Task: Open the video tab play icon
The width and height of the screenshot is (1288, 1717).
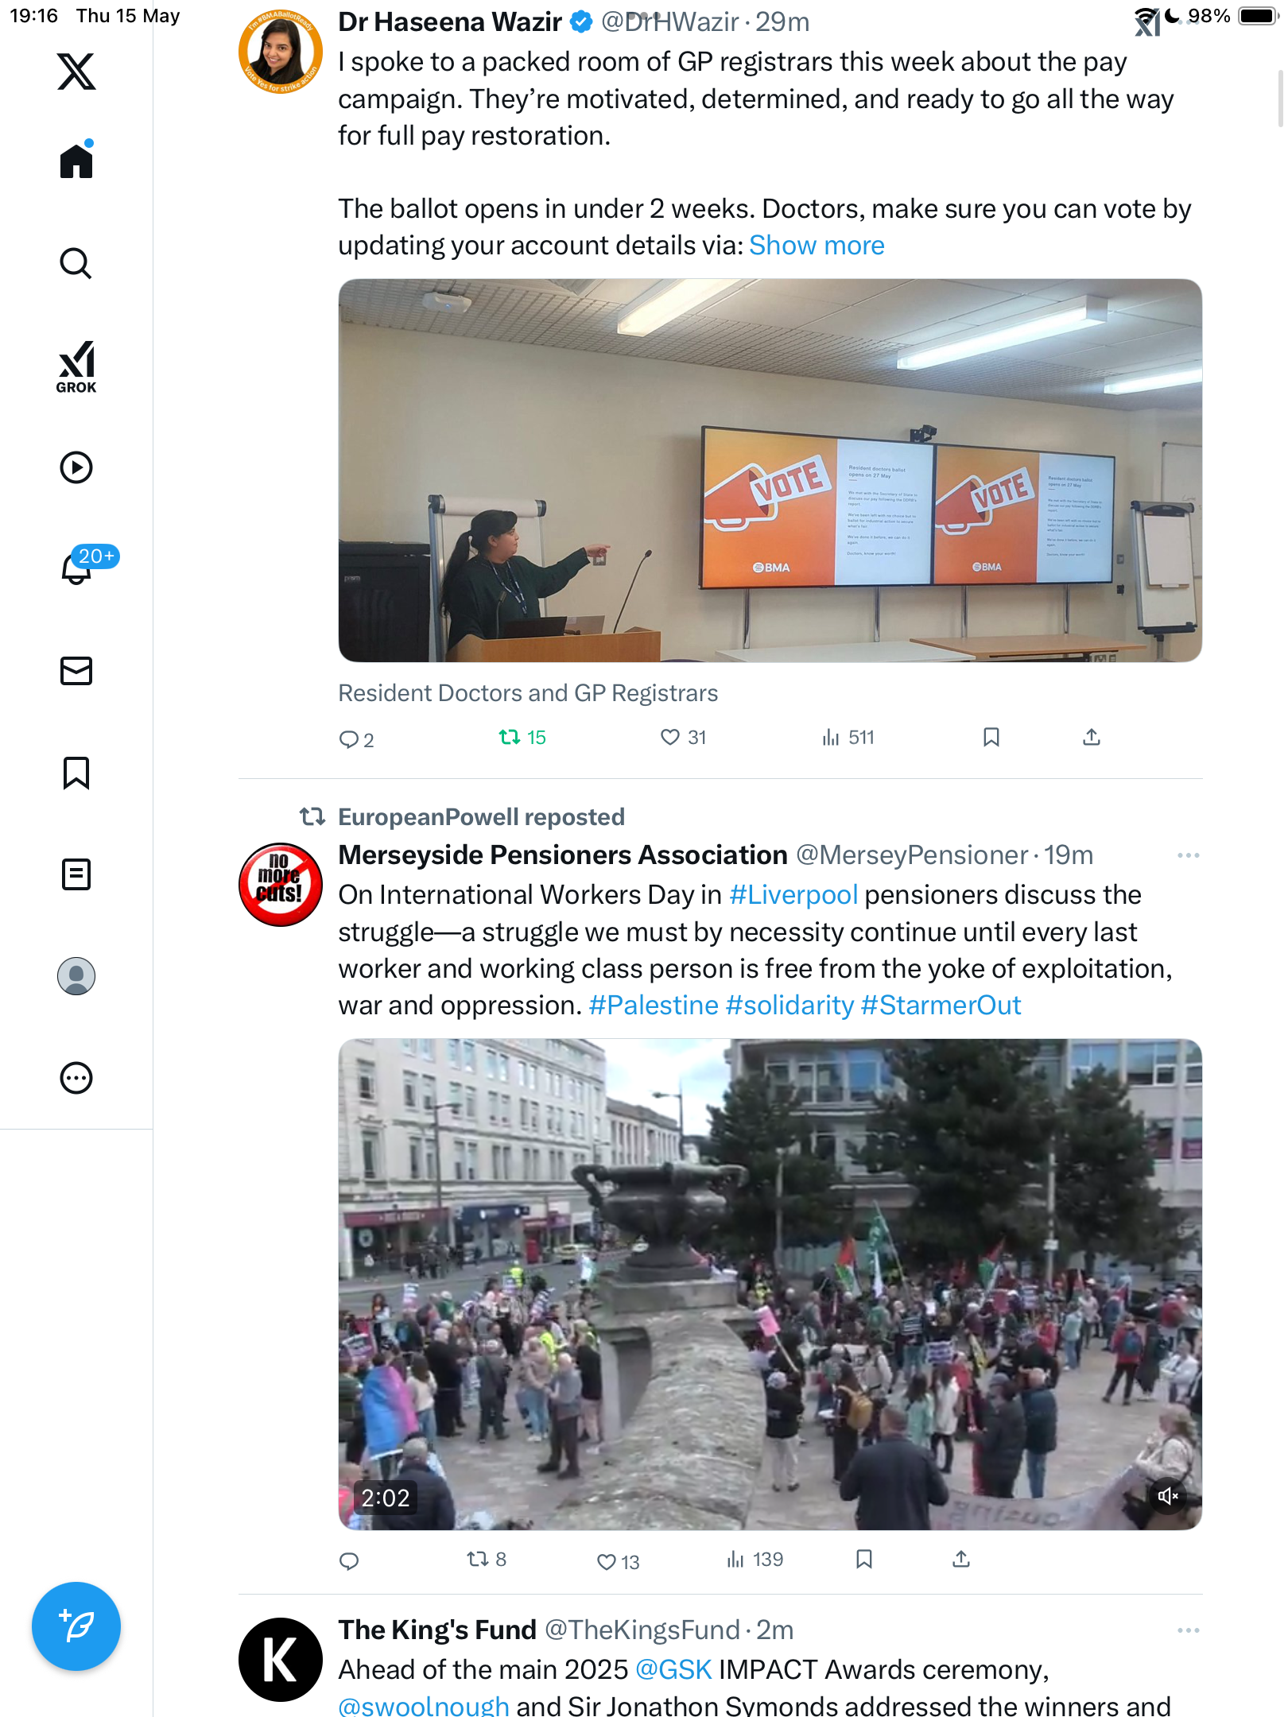Action: (76, 467)
